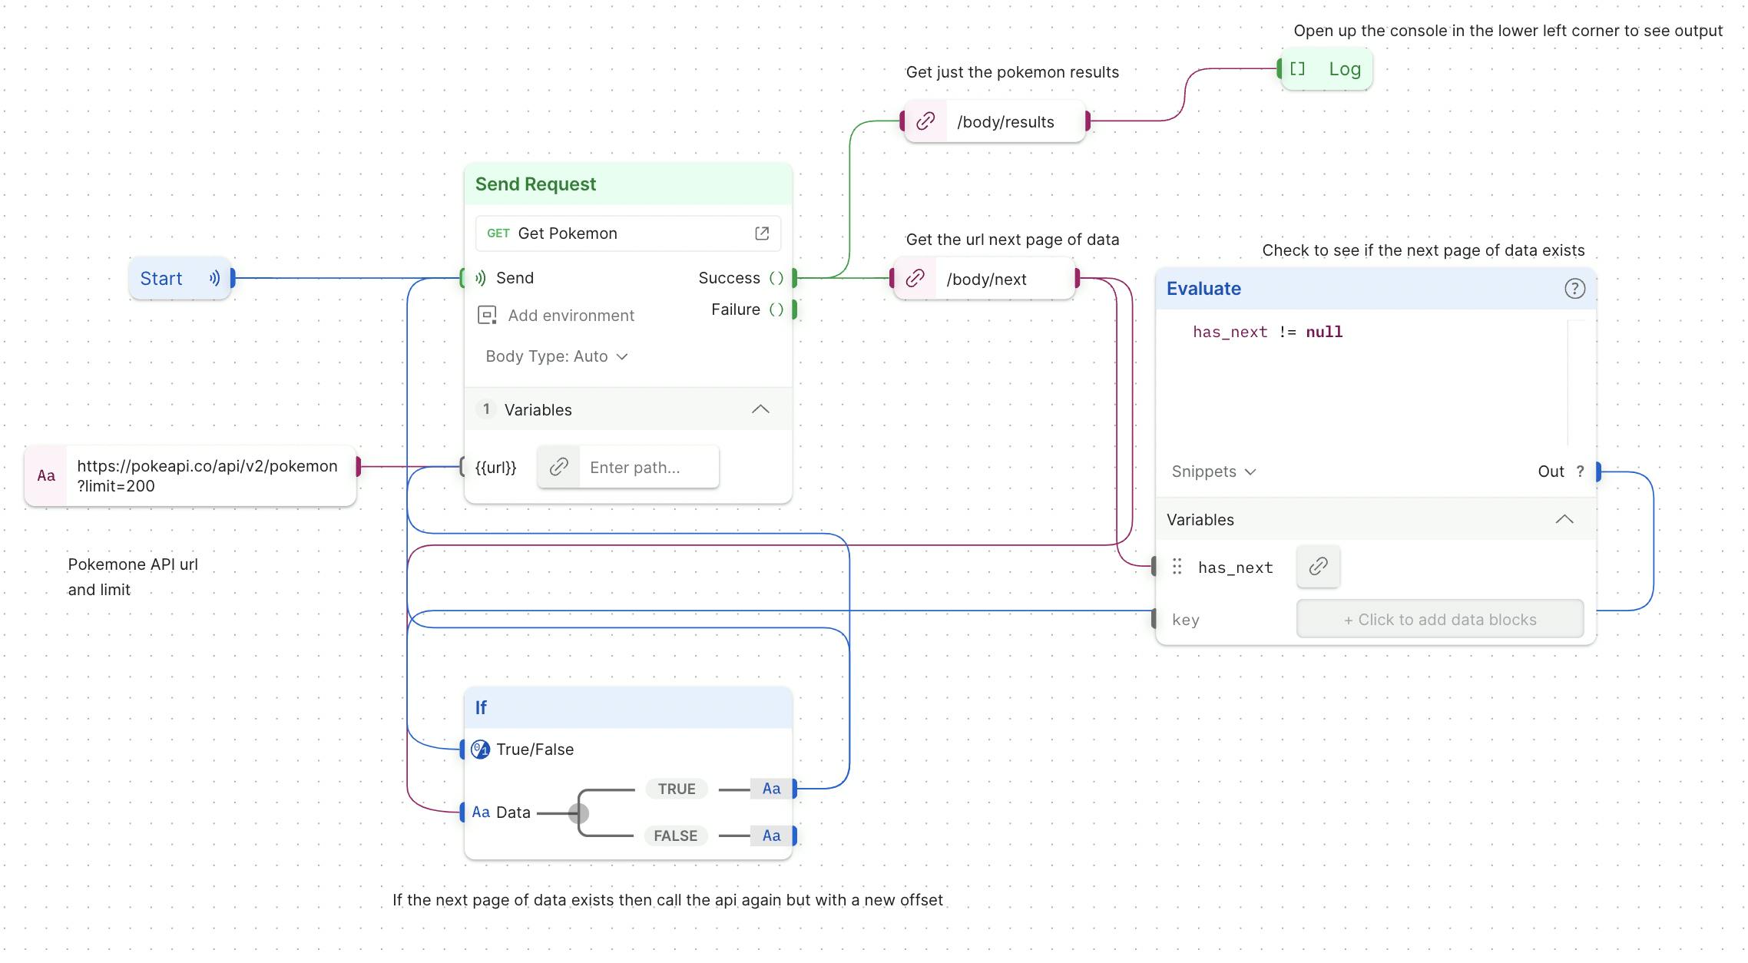Click the TRUE branch output port
Image resolution: width=1748 pixels, height=963 pixels.
click(x=795, y=789)
